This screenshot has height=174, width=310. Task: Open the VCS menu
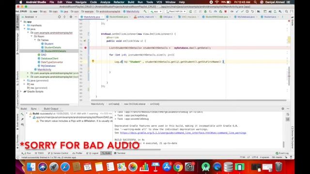tap(159, 2)
